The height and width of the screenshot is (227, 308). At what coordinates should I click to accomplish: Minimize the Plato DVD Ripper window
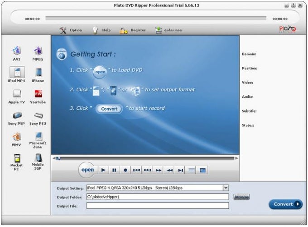(287, 5)
